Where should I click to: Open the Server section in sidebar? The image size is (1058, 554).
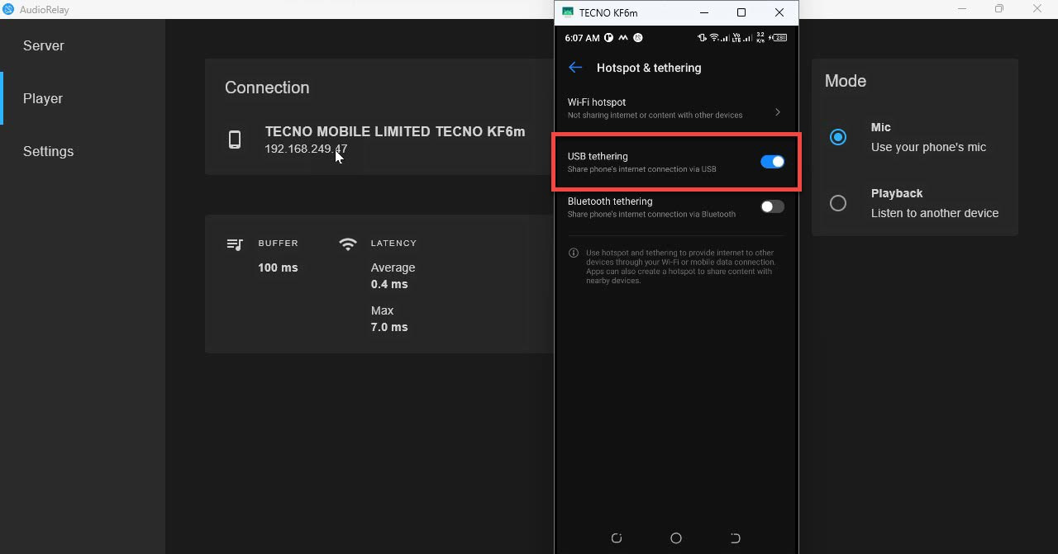click(x=83, y=45)
